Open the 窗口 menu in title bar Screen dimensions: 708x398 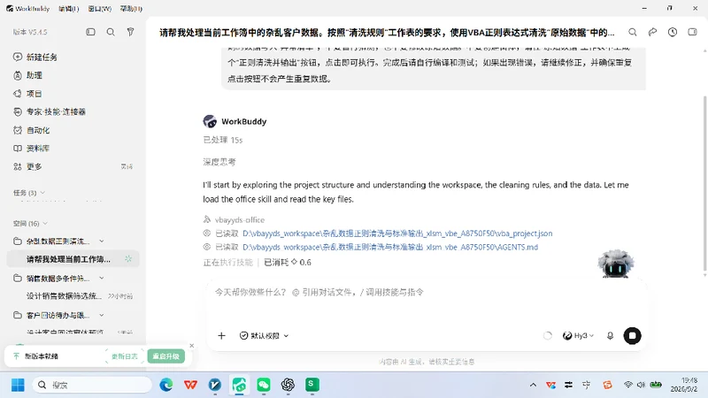pos(100,9)
